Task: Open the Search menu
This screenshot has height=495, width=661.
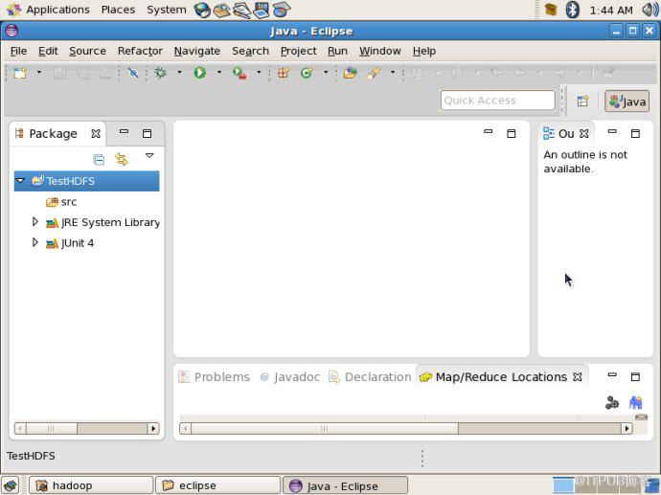Action: [250, 51]
